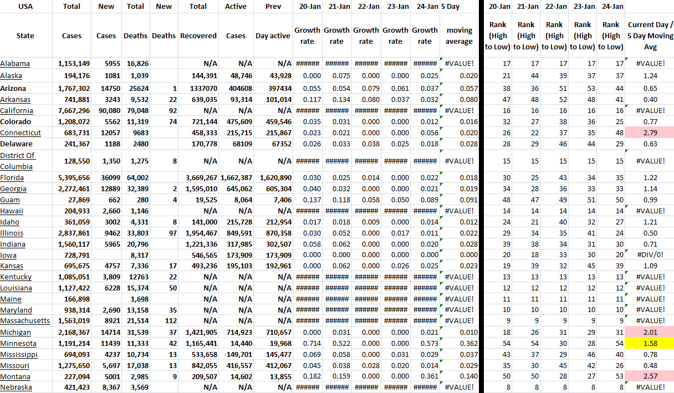Click the 'Current Day / 5 Day Moving Avg' header
Image resolution: width=674 pixels, height=393 pixels.
point(650,35)
